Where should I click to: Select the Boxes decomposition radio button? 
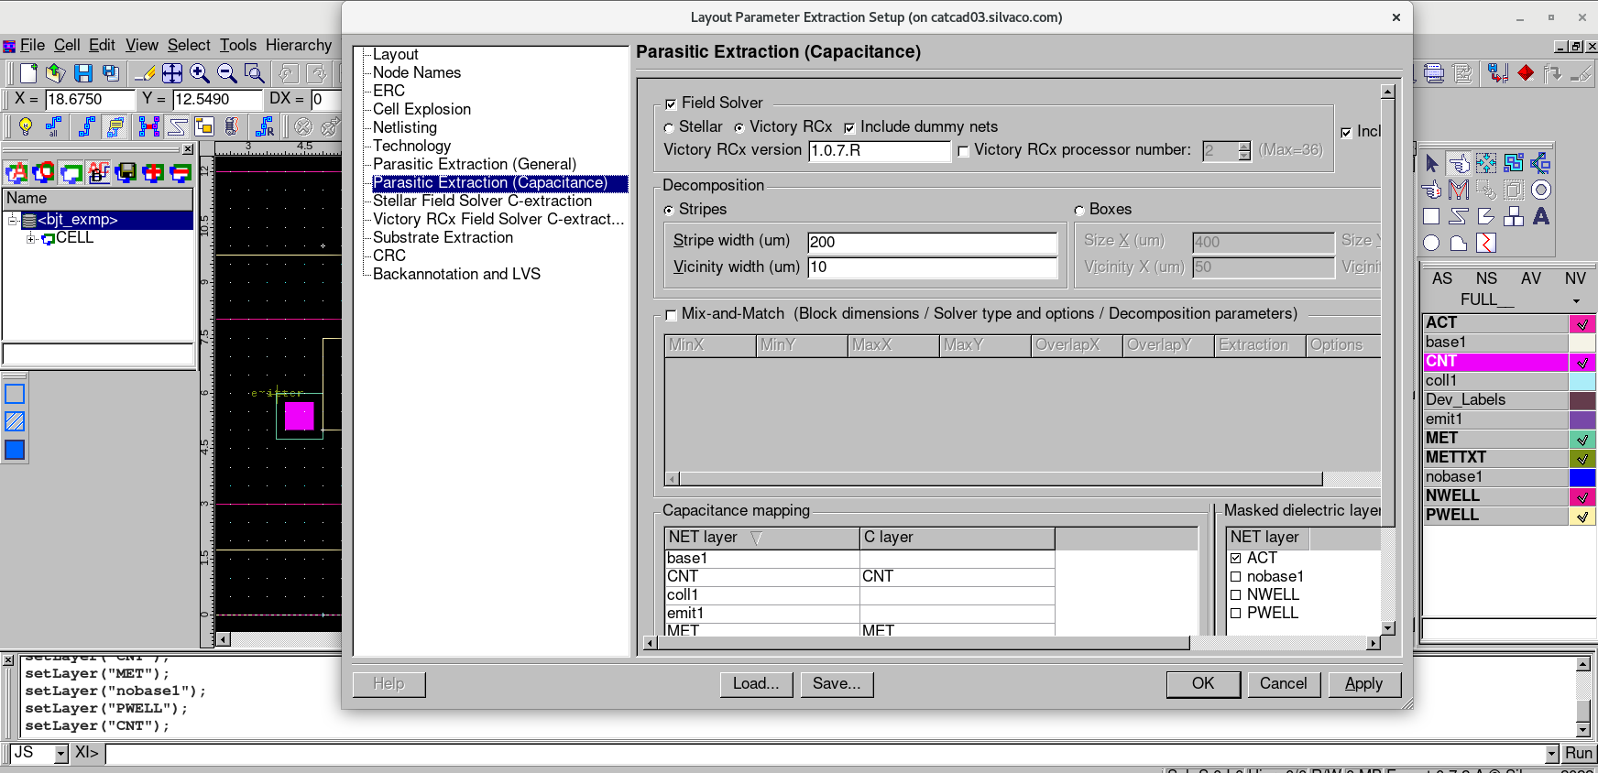(1079, 211)
